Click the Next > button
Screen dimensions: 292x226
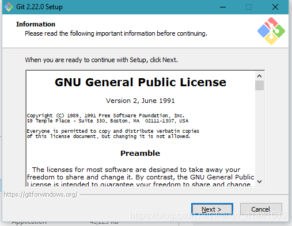[x=212, y=209]
